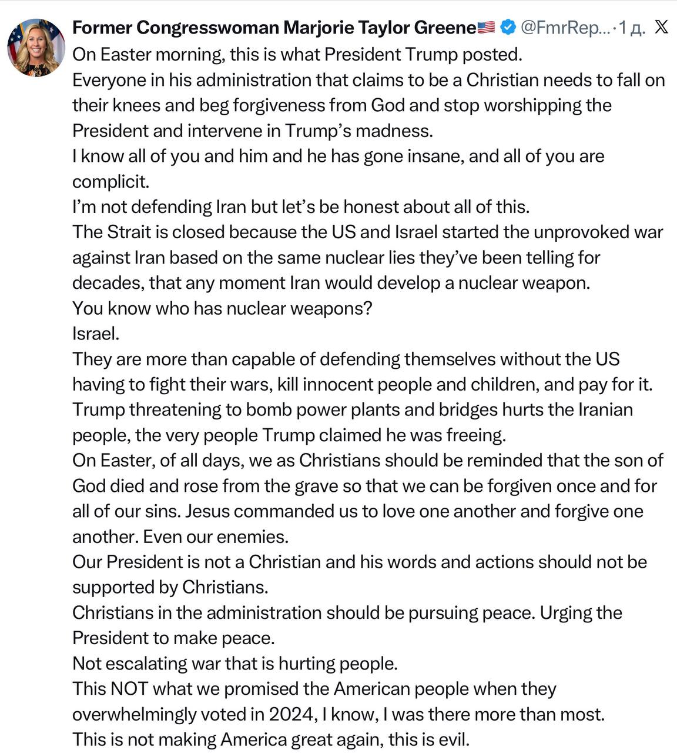The image size is (677, 753).
Task: Click the US flag emoji after the name
Action: coord(486,27)
